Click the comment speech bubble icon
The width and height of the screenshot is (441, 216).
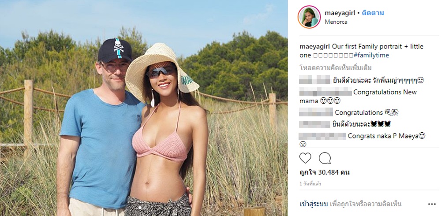[x=325, y=158]
